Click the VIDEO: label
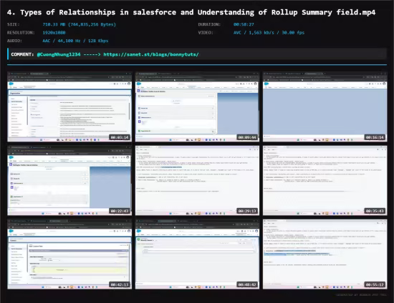 [206, 33]
